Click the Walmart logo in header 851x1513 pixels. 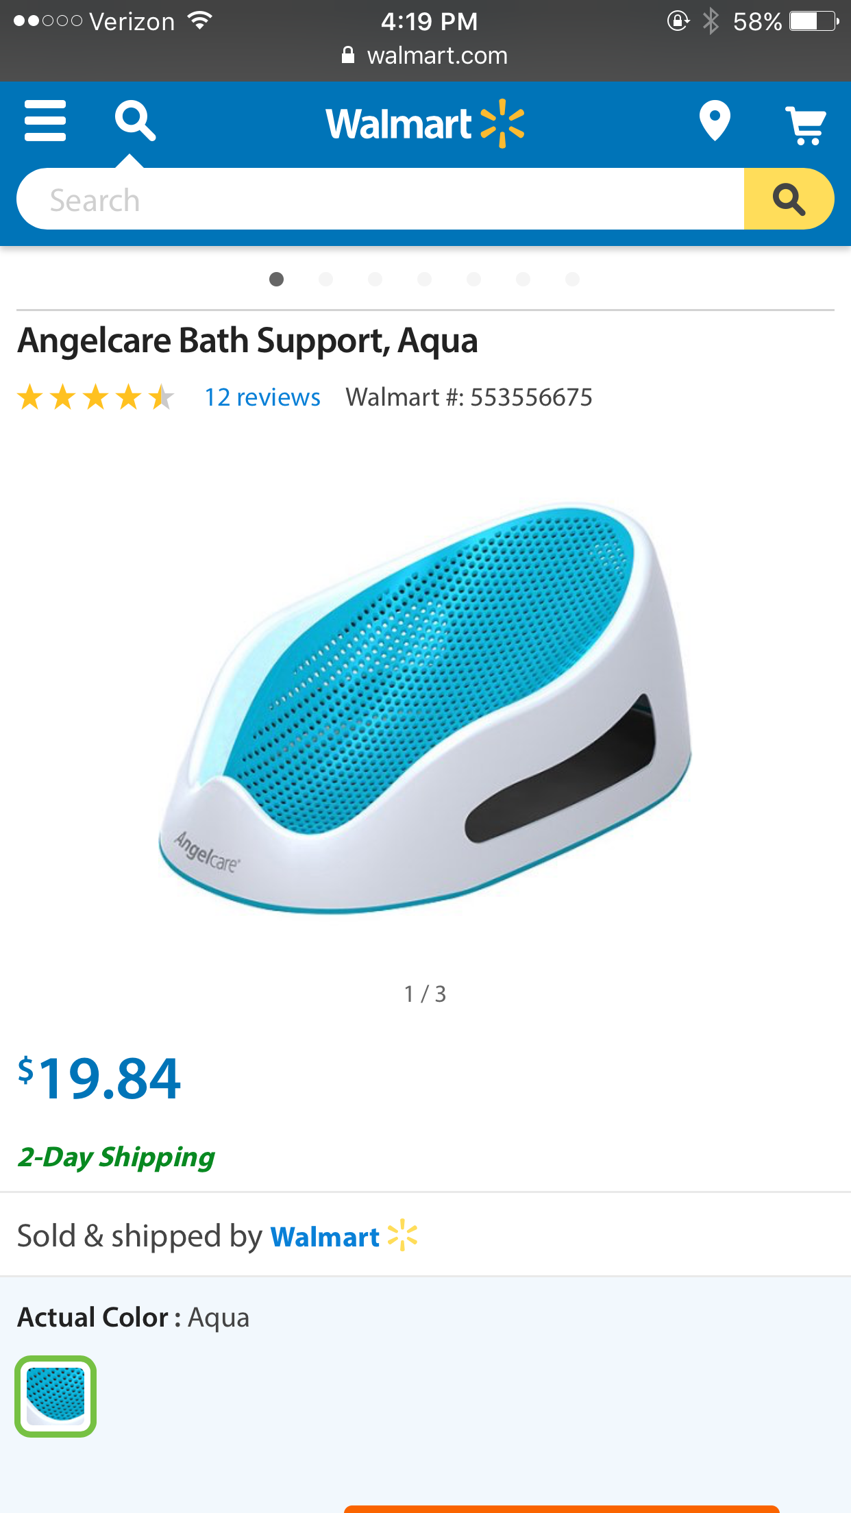(425, 124)
